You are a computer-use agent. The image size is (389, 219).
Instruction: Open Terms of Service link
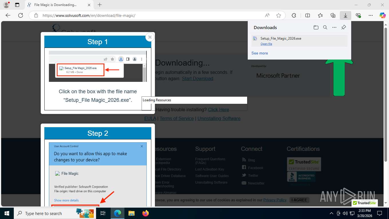coord(177,118)
